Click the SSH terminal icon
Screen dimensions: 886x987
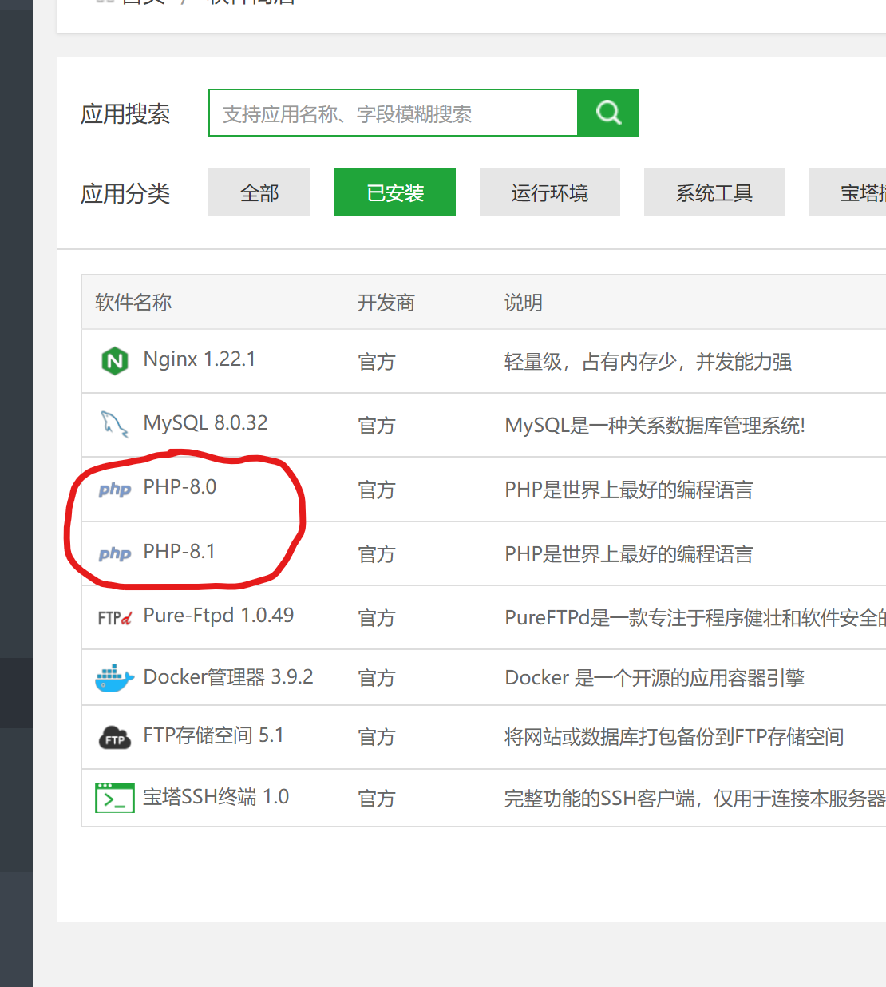point(115,797)
